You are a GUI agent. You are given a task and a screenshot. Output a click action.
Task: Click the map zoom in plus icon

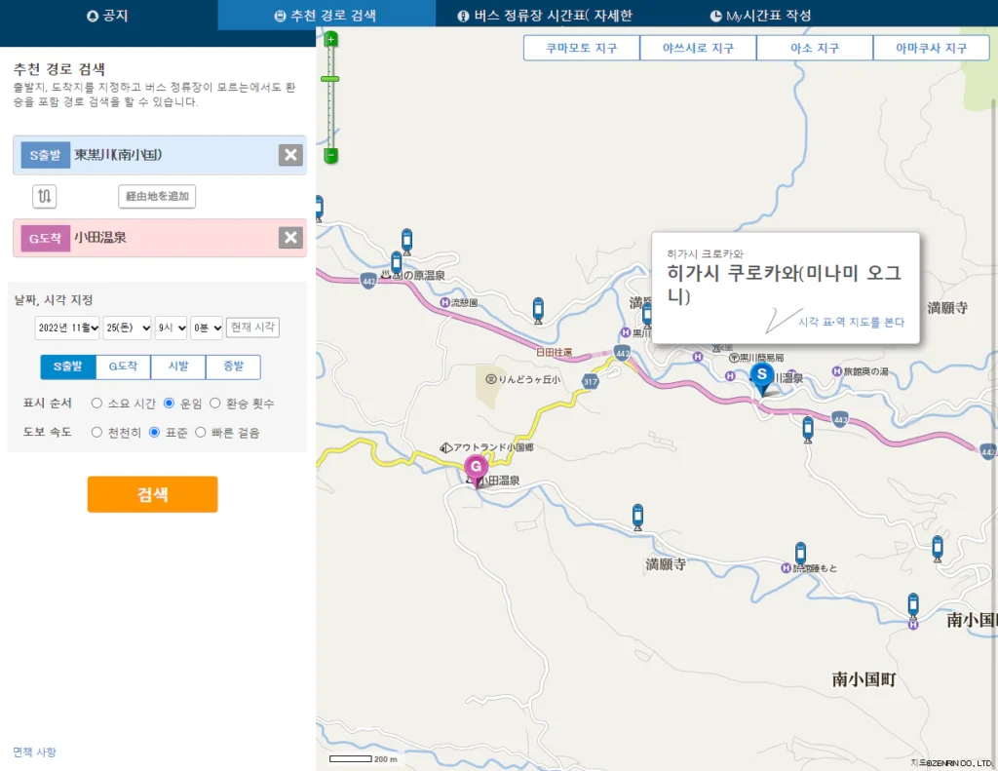[331, 40]
